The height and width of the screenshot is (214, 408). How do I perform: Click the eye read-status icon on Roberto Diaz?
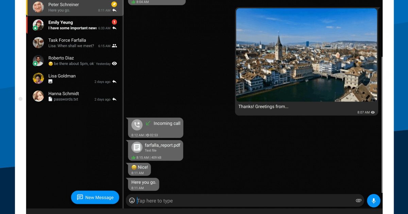click(114, 64)
